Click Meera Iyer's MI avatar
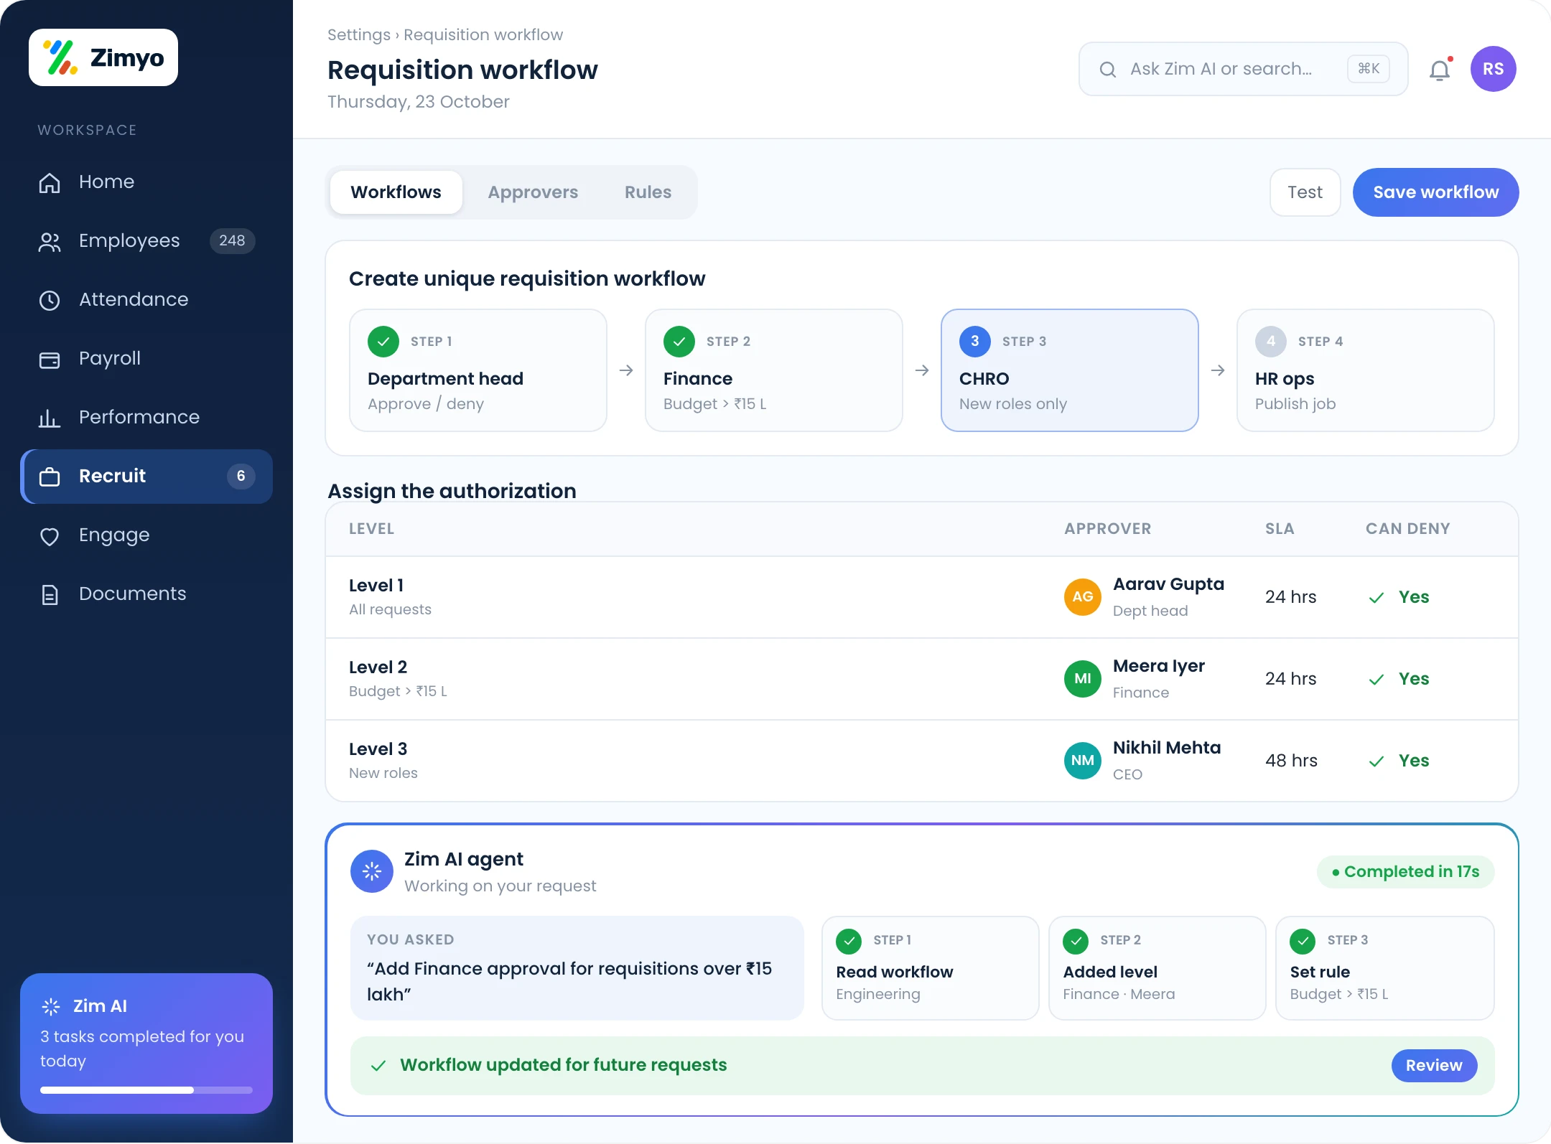The width and height of the screenshot is (1551, 1144). click(1083, 678)
